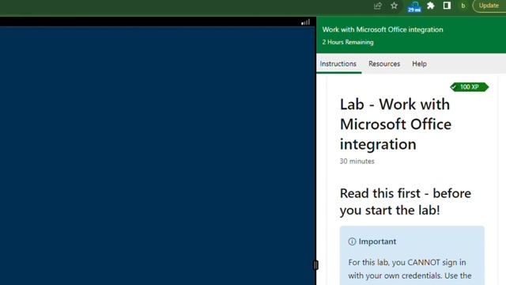506x285 pixels.
Task: Open the Resources tab
Action: click(x=384, y=63)
